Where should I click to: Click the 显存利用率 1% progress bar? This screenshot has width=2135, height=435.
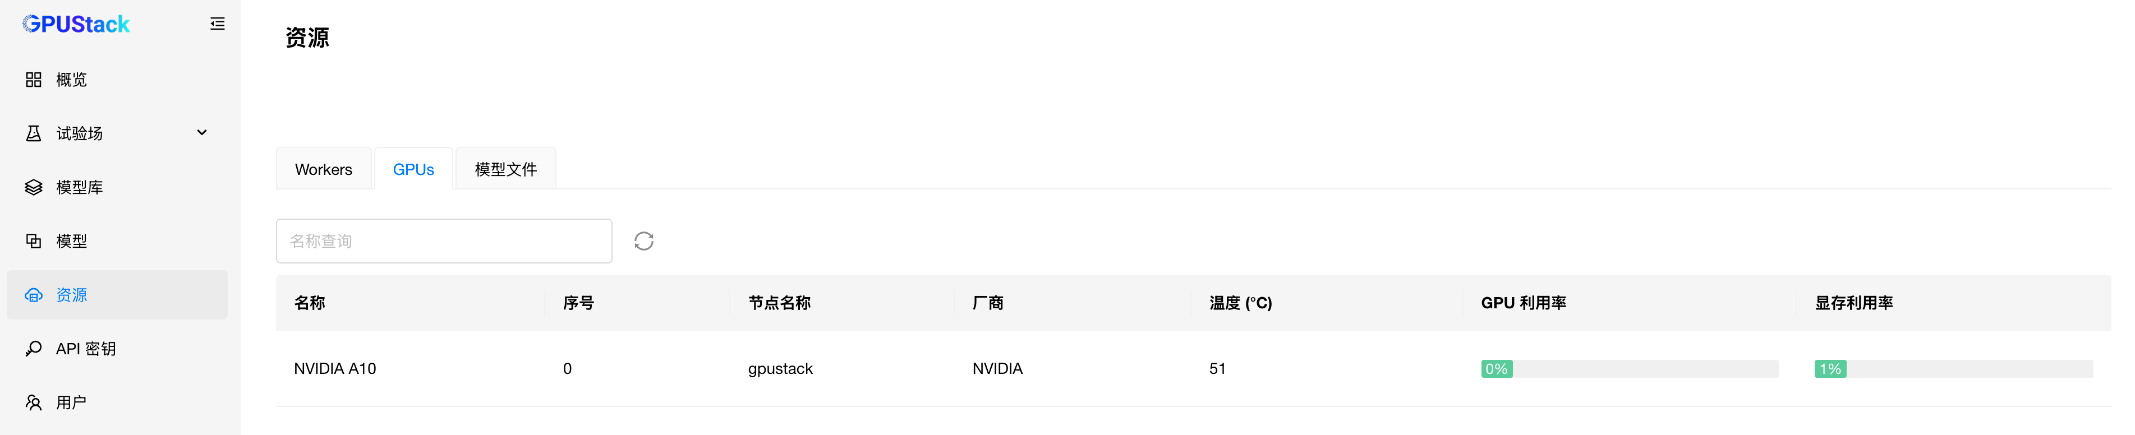tap(1953, 369)
